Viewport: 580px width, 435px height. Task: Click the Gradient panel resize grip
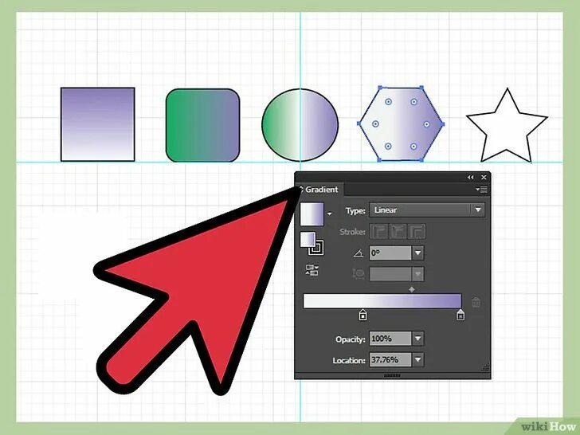[485, 367]
